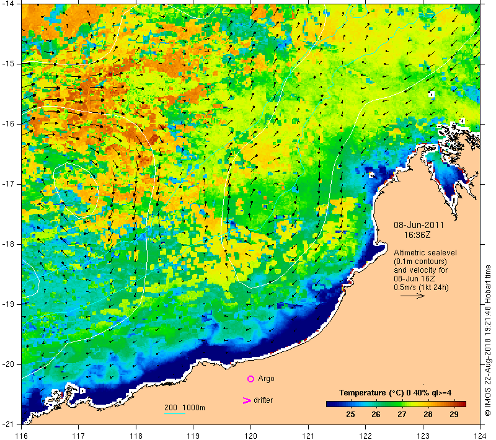This screenshot has height=440, width=496.
Task: Click the latitude axis label '-17'
Action: pyautogui.click(x=7, y=184)
